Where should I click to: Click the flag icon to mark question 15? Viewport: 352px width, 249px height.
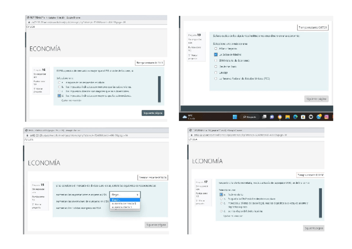(x=33, y=204)
